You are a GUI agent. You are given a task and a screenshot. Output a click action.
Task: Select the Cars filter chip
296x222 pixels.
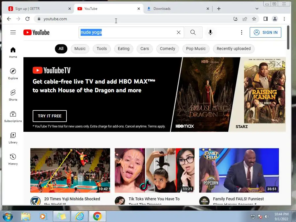point(145,49)
